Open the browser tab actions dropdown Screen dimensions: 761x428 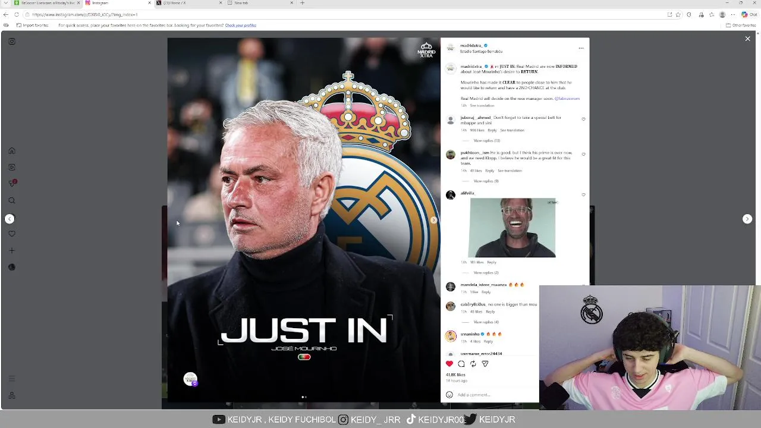pos(6,3)
